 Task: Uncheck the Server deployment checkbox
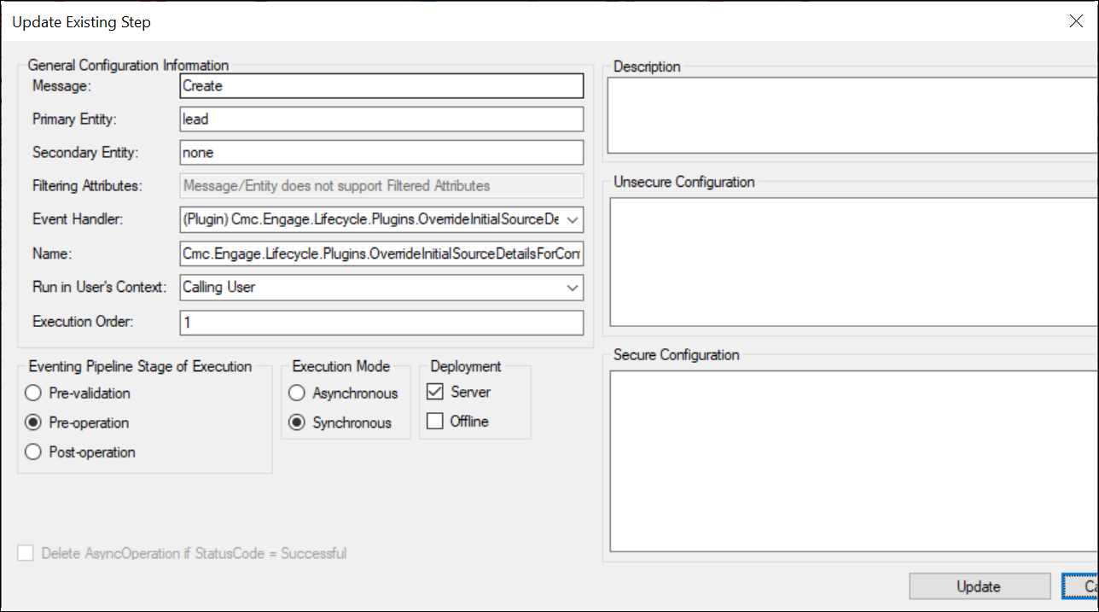tap(435, 392)
